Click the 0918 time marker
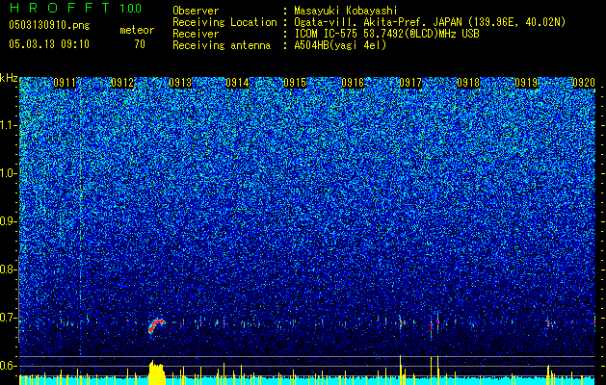 click(x=468, y=83)
